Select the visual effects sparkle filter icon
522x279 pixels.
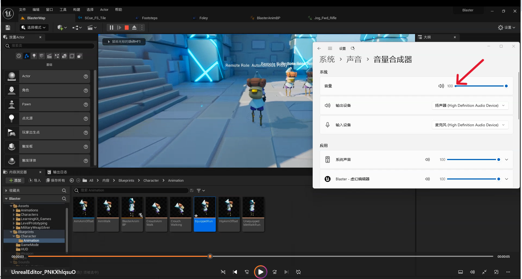pos(57,56)
